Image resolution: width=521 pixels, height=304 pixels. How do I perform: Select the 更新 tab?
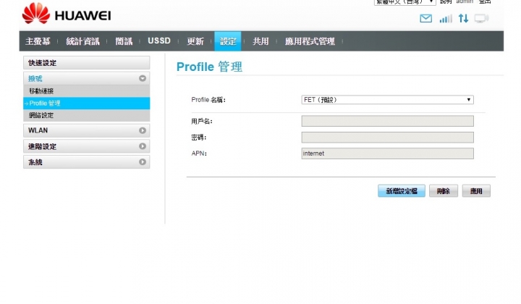click(x=195, y=41)
